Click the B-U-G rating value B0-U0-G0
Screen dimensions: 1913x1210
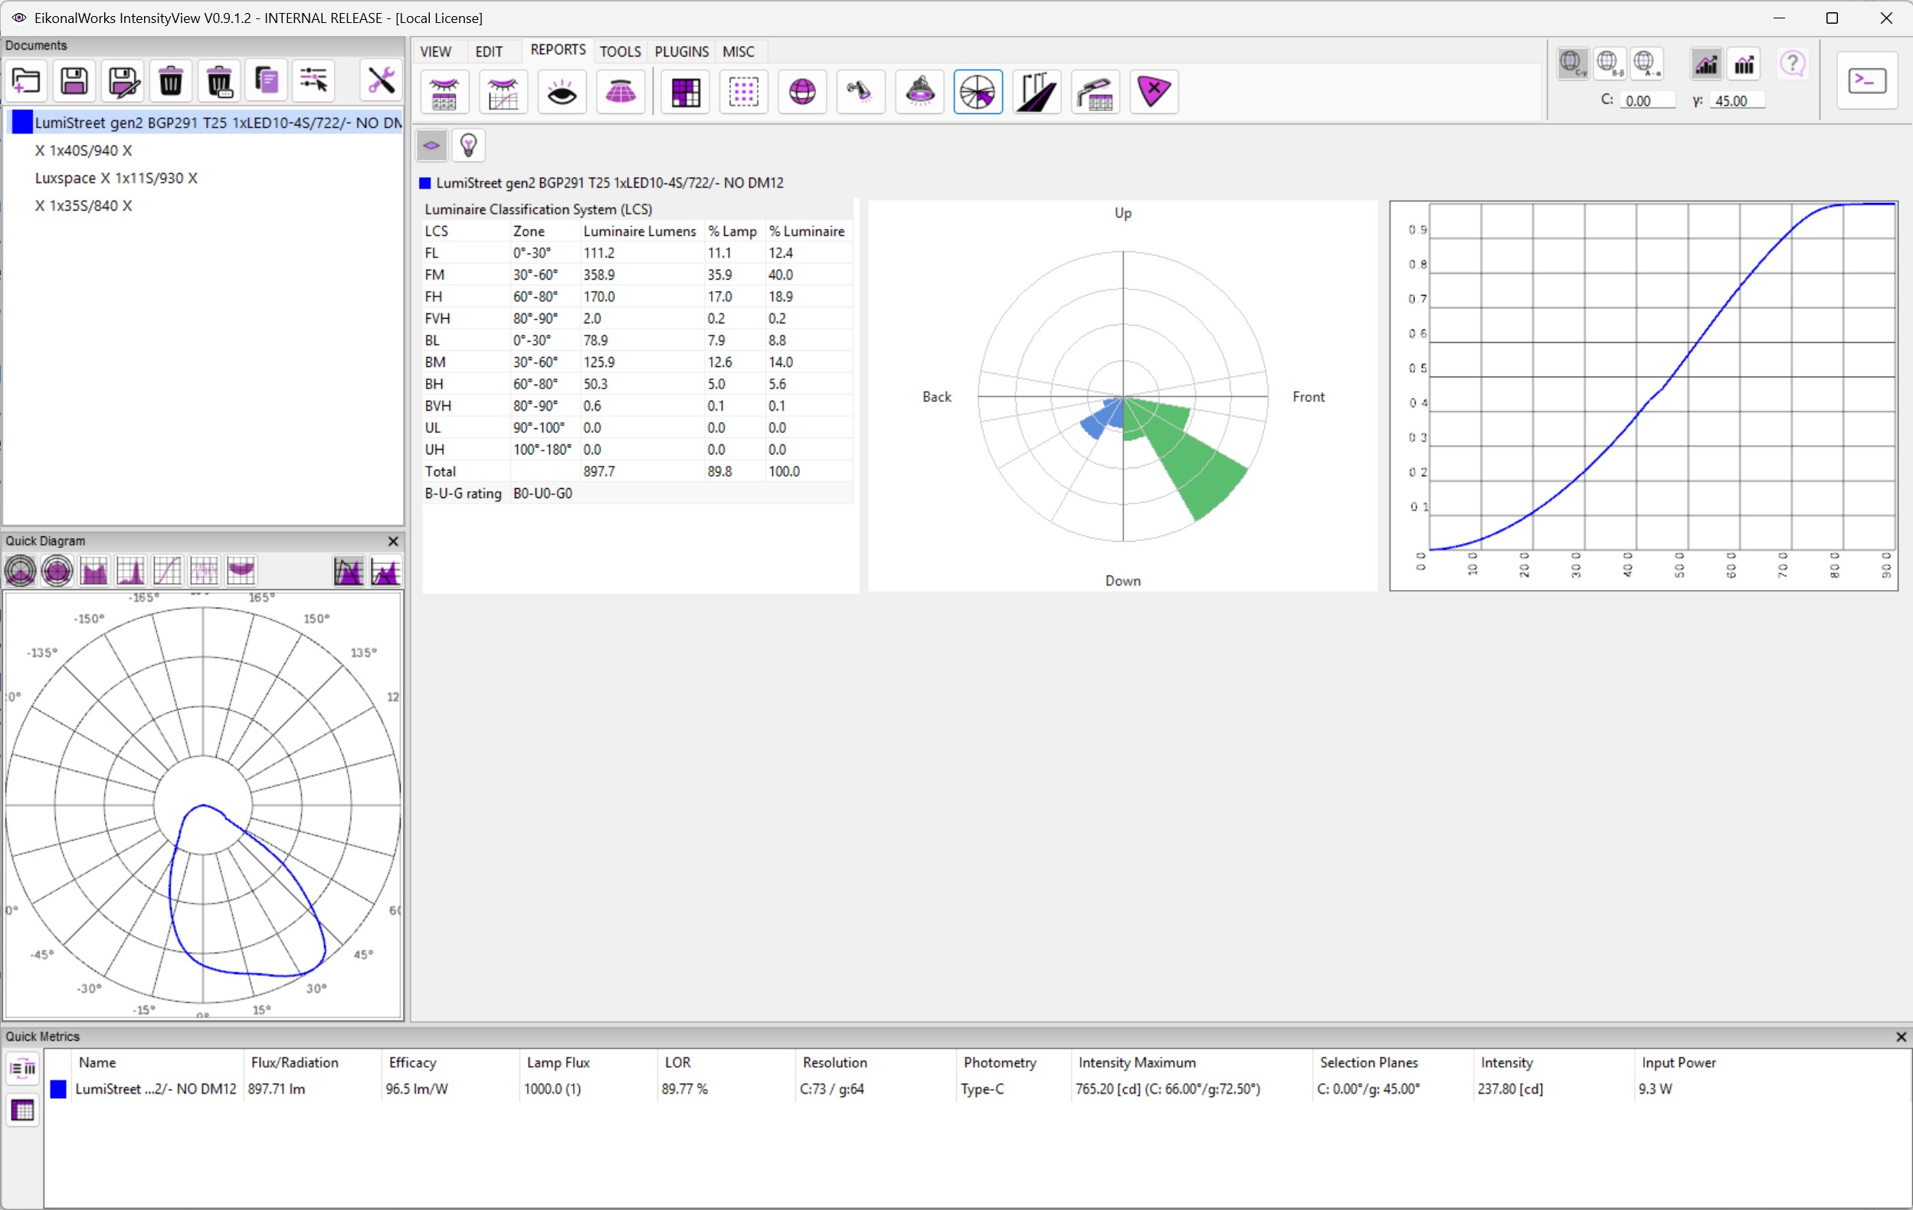(x=543, y=494)
